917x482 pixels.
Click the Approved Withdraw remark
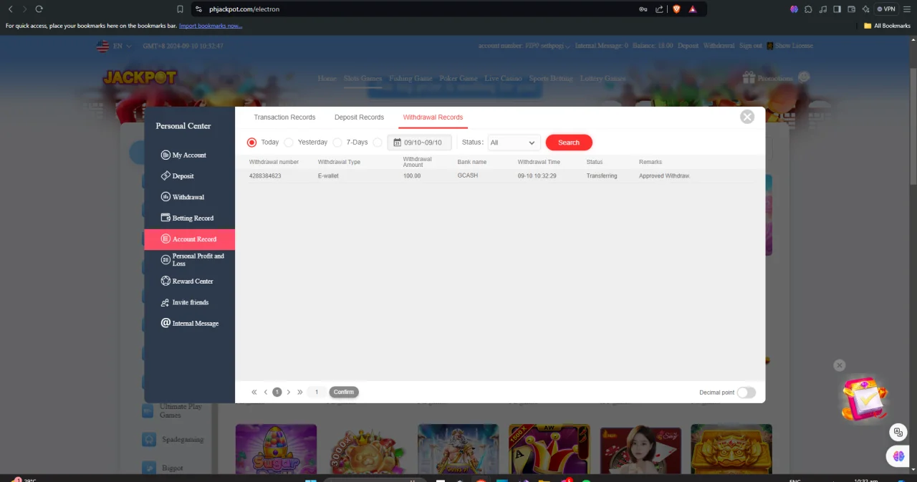click(x=664, y=176)
